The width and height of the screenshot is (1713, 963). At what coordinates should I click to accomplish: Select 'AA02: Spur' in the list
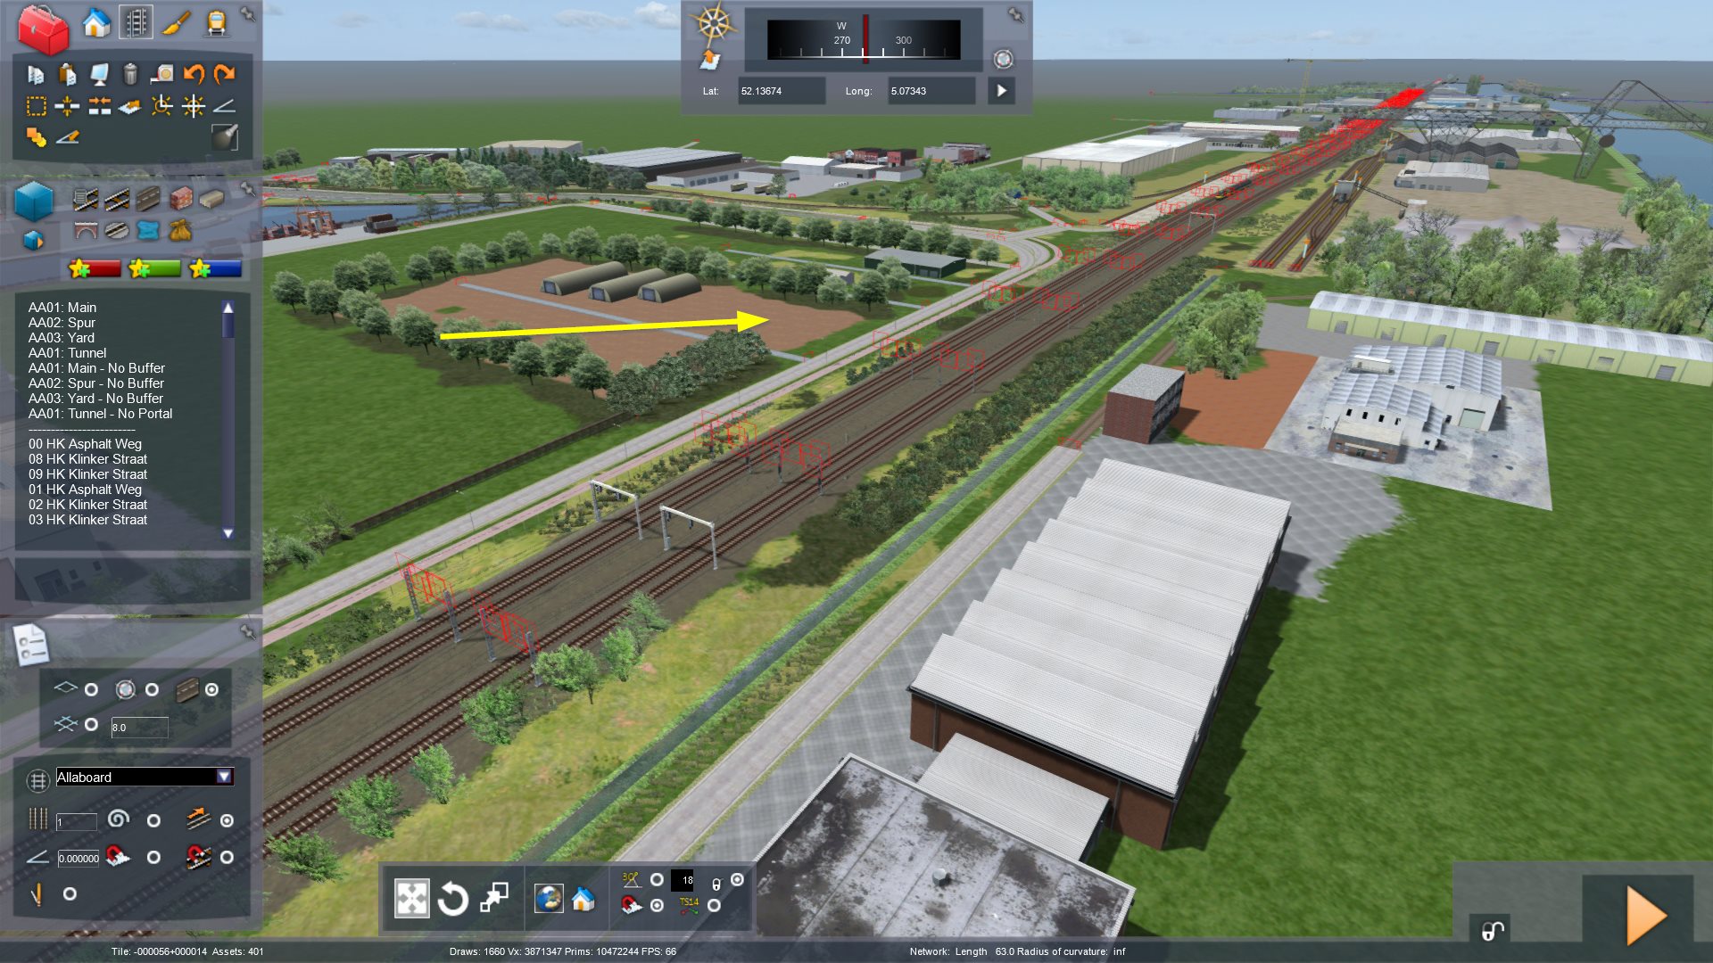click(62, 323)
